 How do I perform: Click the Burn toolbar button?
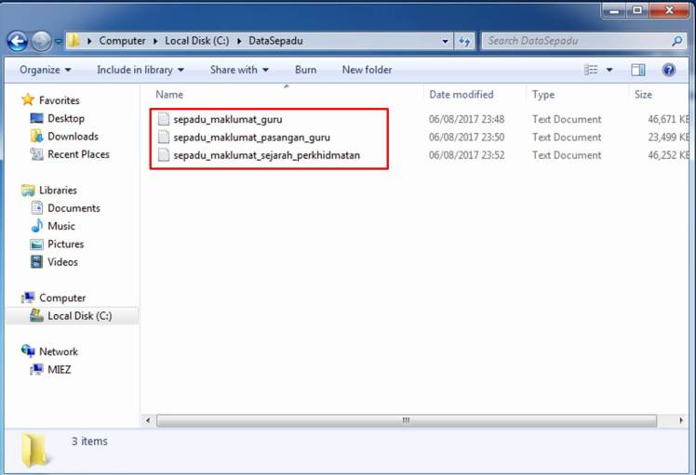[305, 70]
